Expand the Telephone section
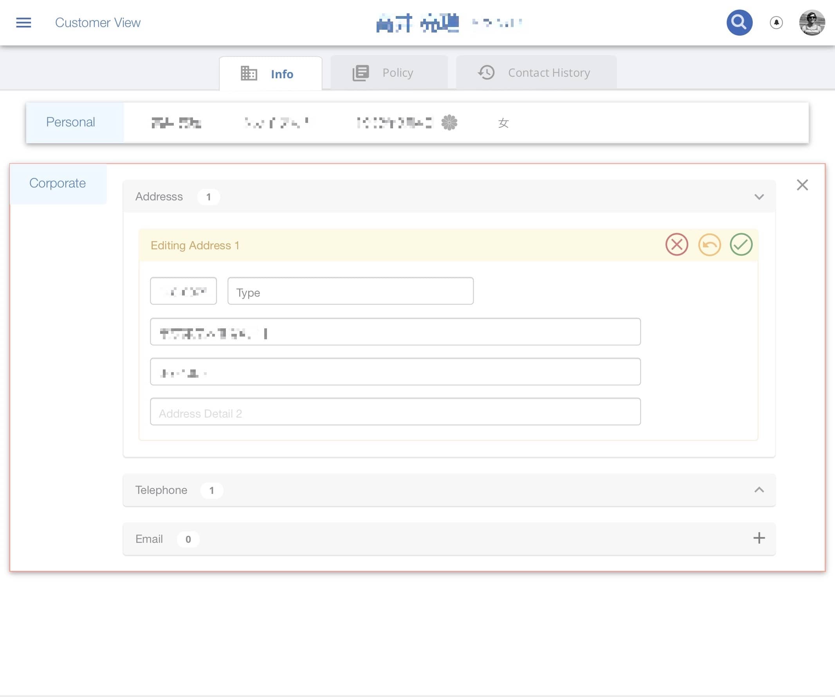The width and height of the screenshot is (835, 697). [759, 490]
